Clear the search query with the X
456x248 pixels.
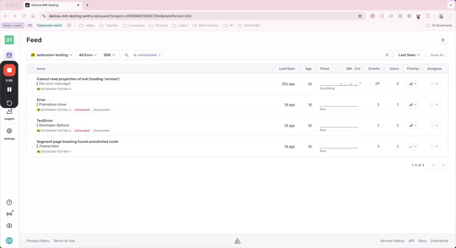click(387, 55)
